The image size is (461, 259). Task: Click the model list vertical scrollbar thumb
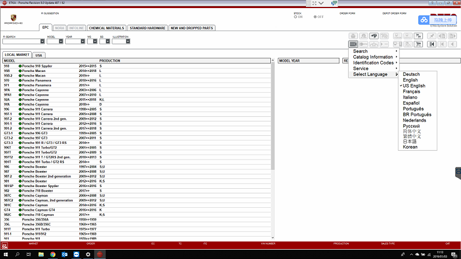(x=273, y=116)
